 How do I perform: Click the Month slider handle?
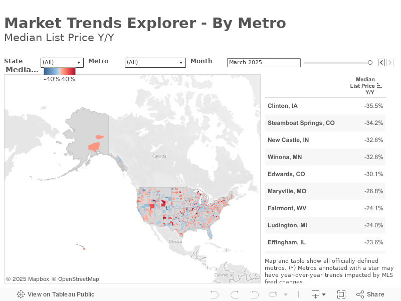coord(370,63)
